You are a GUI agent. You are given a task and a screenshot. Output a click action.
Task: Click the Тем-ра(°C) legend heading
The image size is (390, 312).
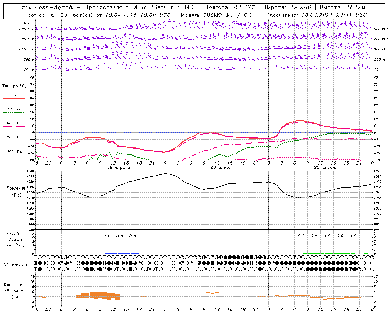click(x=14, y=86)
